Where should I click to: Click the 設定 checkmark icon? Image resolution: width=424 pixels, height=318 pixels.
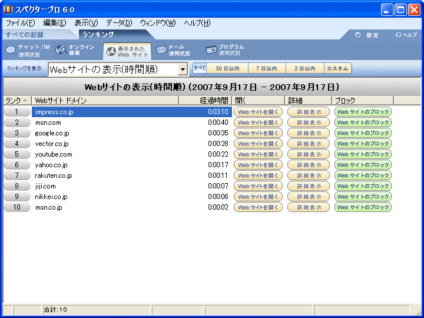pyautogui.click(x=357, y=35)
